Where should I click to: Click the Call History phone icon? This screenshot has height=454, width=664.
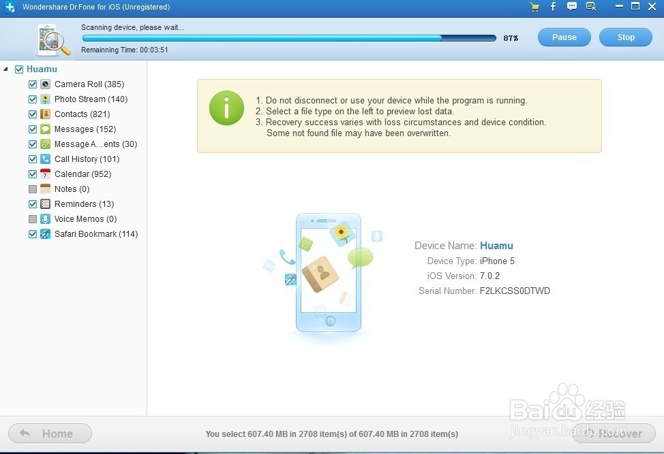click(45, 159)
